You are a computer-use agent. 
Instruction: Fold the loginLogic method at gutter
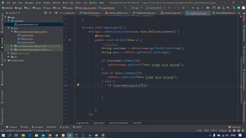click(74, 28)
